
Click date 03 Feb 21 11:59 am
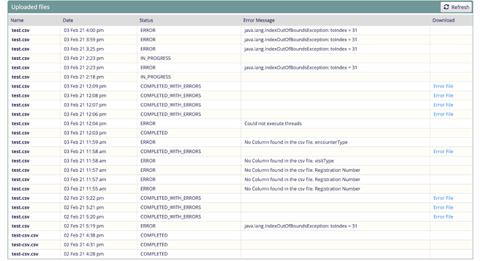pos(85,142)
